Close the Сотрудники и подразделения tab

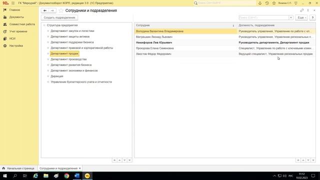(80, 168)
